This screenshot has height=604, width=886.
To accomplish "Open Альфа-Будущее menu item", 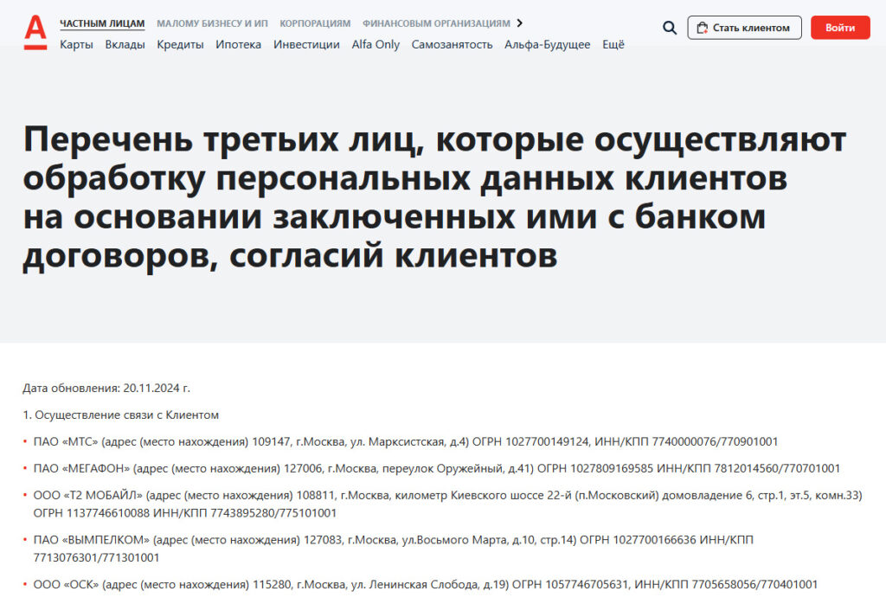I will (548, 45).
